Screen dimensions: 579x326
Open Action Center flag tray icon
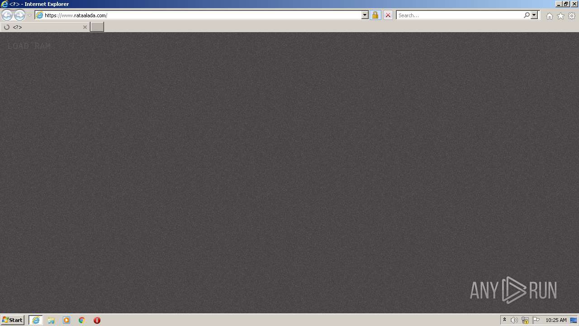click(536, 320)
